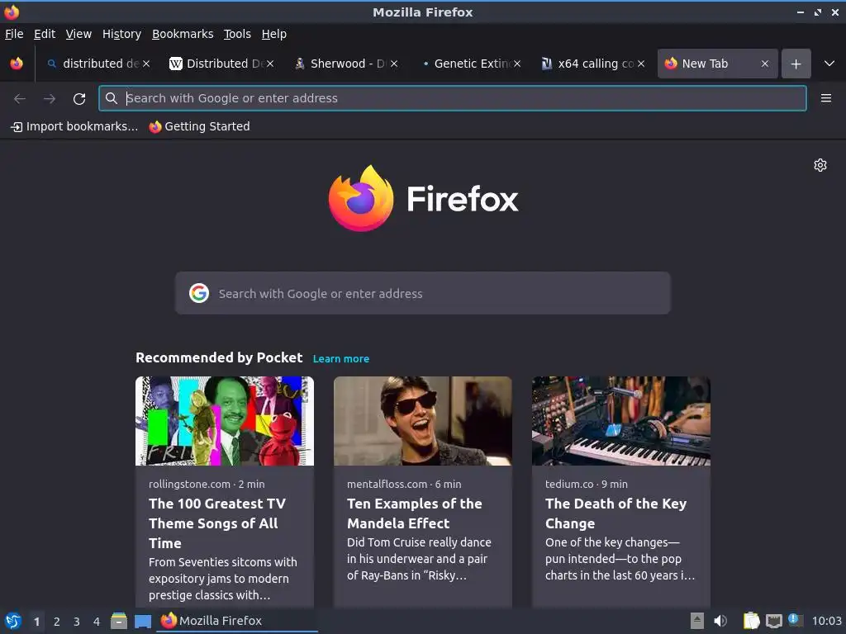Open the Bookmarks menu
The height and width of the screenshot is (634, 846).
(x=183, y=34)
